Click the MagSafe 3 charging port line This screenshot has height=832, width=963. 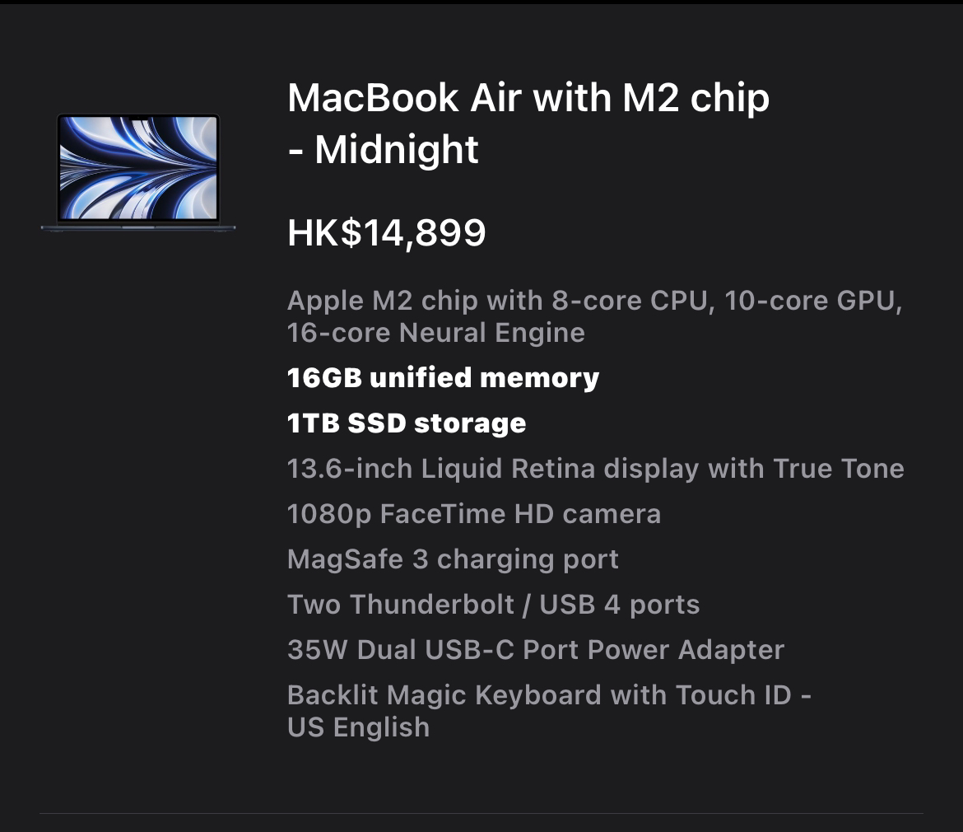(x=453, y=559)
